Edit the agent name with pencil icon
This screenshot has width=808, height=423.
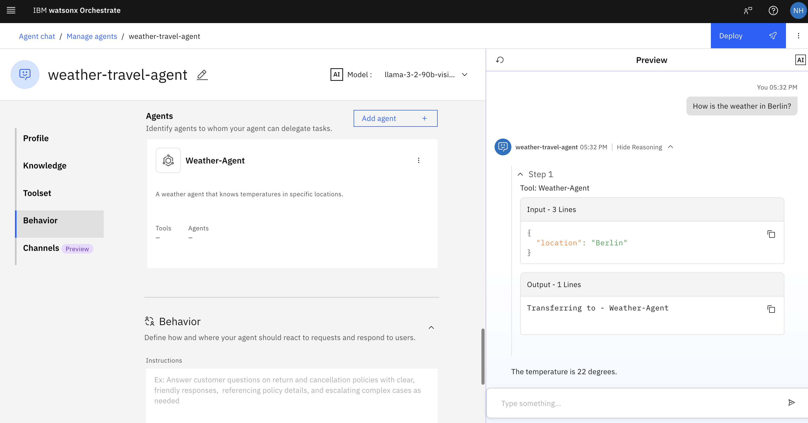click(x=202, y=75)
